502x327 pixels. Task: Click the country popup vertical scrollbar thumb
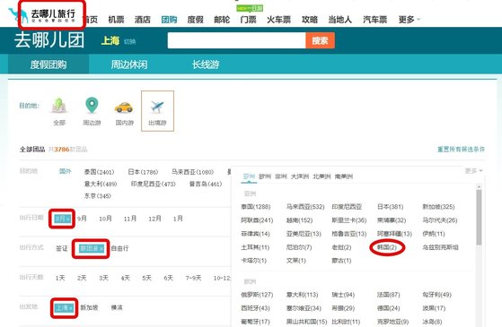point(479,217)
